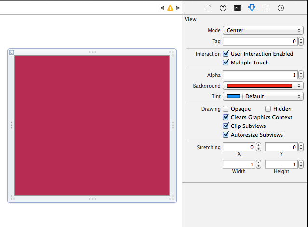Open the Size inspector ruler icon
The width and height of the screenshot is (308, 227).
click(x=266, y=8)
